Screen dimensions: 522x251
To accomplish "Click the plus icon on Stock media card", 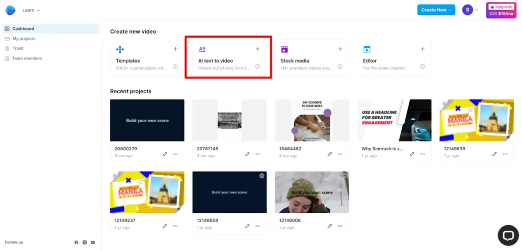I will point(340,49).
